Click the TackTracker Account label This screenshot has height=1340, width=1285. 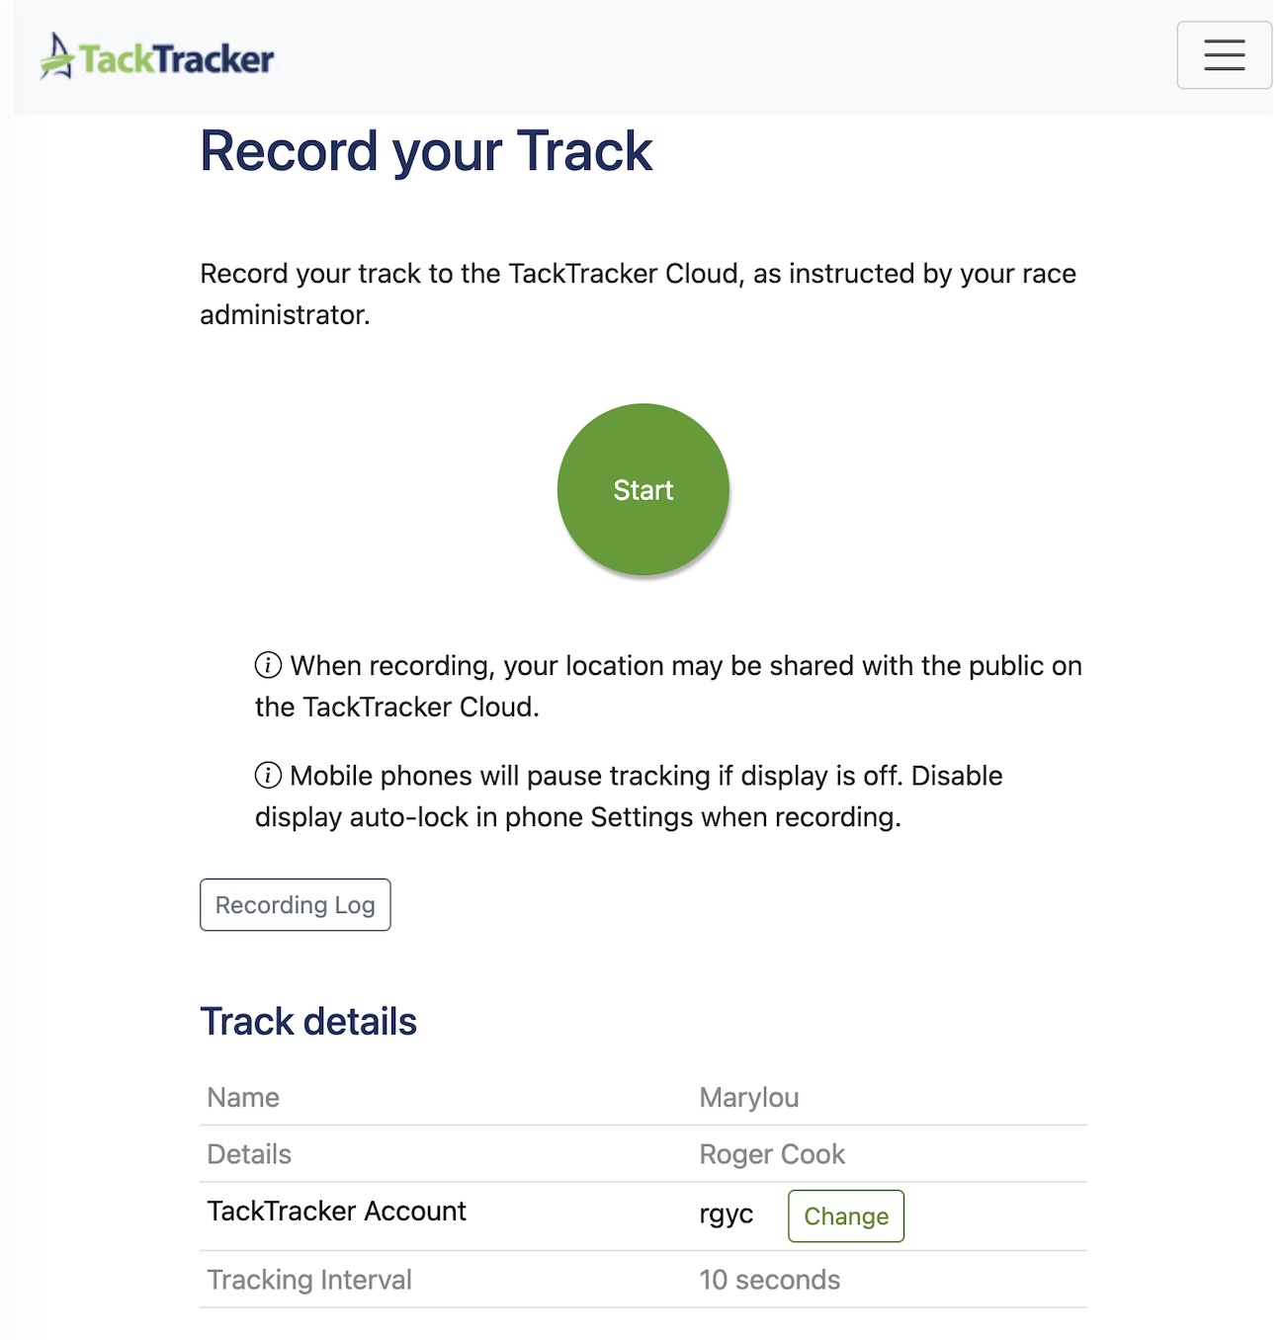tap(336, 1212)
